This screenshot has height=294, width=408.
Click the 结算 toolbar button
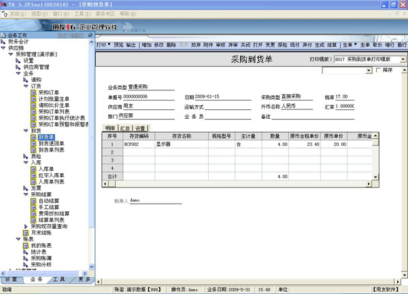click(x=332, y=45)
